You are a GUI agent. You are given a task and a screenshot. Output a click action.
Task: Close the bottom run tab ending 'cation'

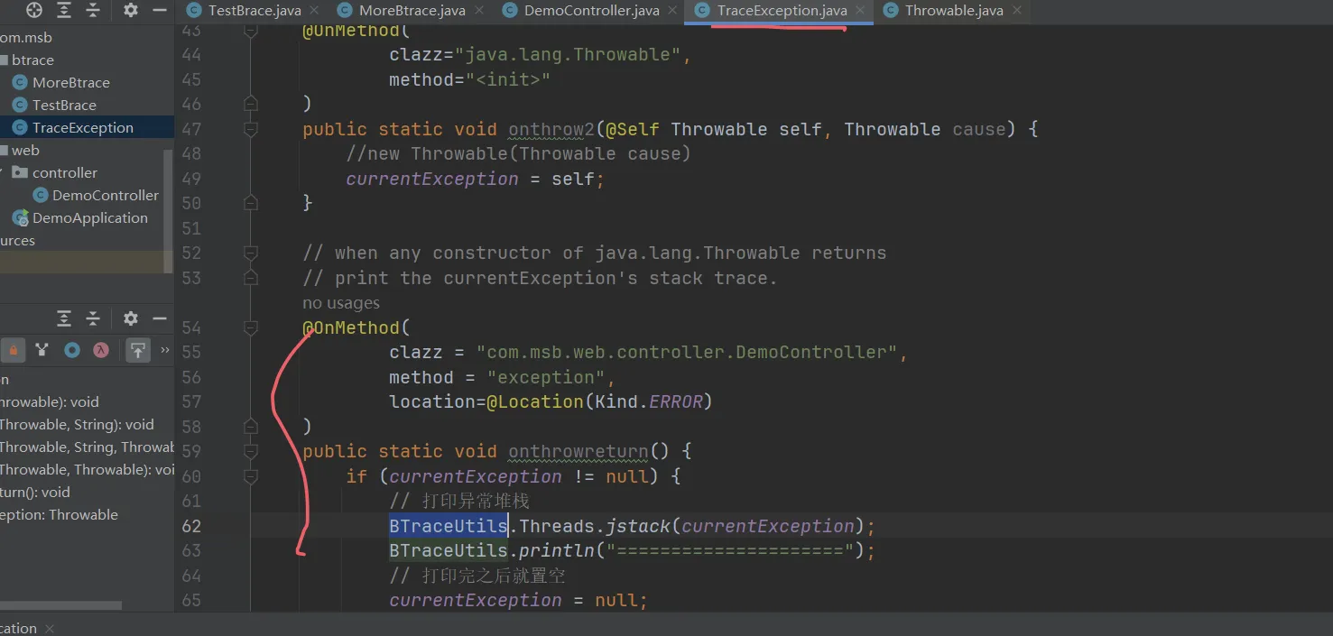coord(50,628)
